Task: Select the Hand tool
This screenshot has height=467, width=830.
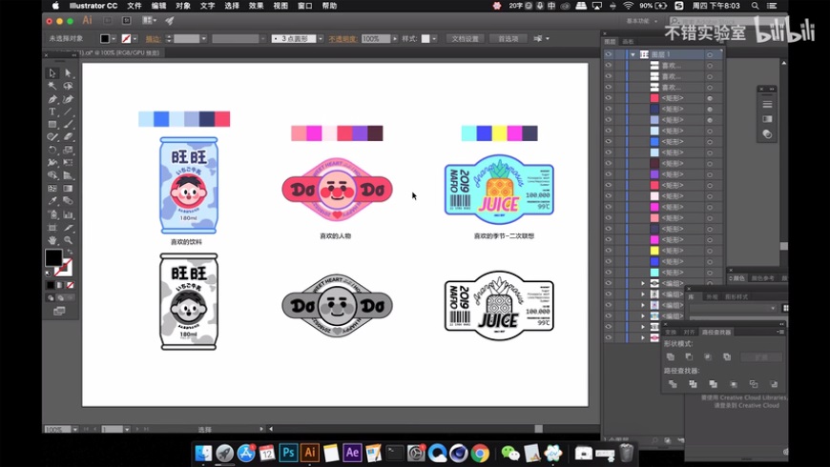Action: 52,240
